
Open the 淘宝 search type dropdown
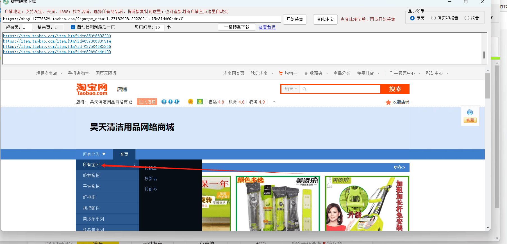click(x=291, y=89)
